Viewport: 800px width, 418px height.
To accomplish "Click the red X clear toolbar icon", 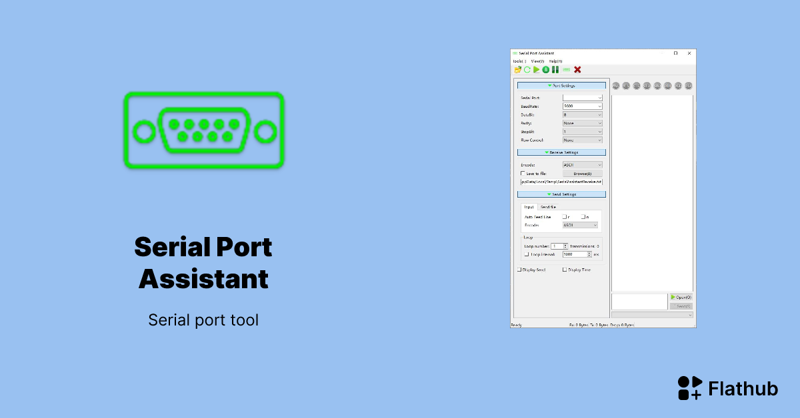I will 577,70.
